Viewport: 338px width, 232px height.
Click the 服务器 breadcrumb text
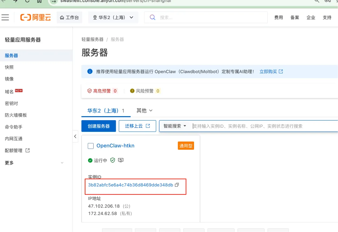pyautogui.click(x=117, y=39)
